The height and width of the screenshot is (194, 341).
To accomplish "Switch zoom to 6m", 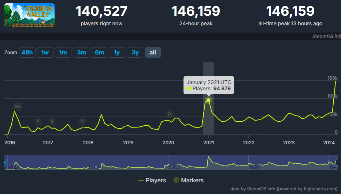I will [99, 53].
